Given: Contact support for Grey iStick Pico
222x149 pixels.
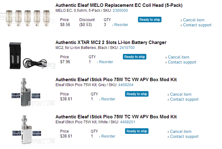Looking at the screenshot, I should click(x=184, y=99).
